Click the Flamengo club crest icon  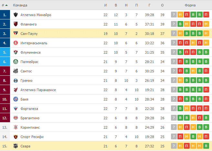point(16,24)
